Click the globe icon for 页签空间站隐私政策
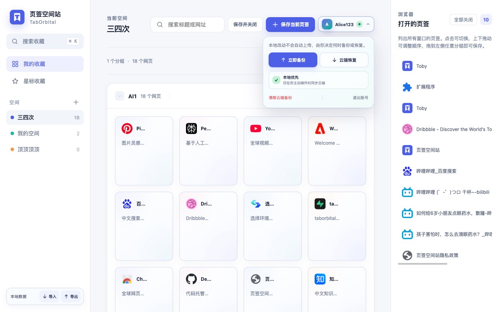The height and width of the screenshot is (312, 499). 407,255
